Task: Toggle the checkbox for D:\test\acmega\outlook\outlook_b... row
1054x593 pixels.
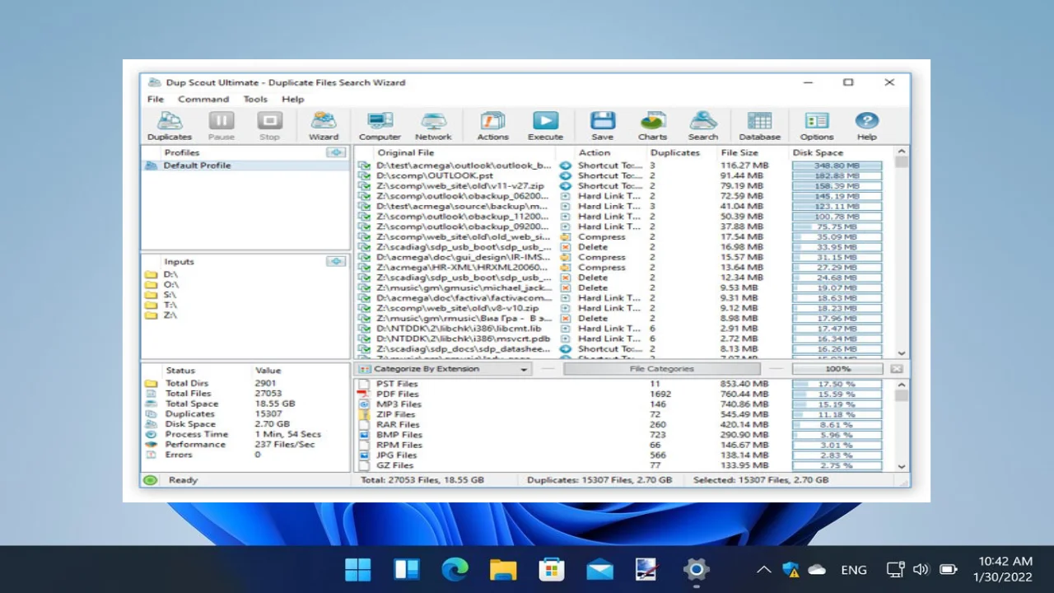Action: [364, 166]
